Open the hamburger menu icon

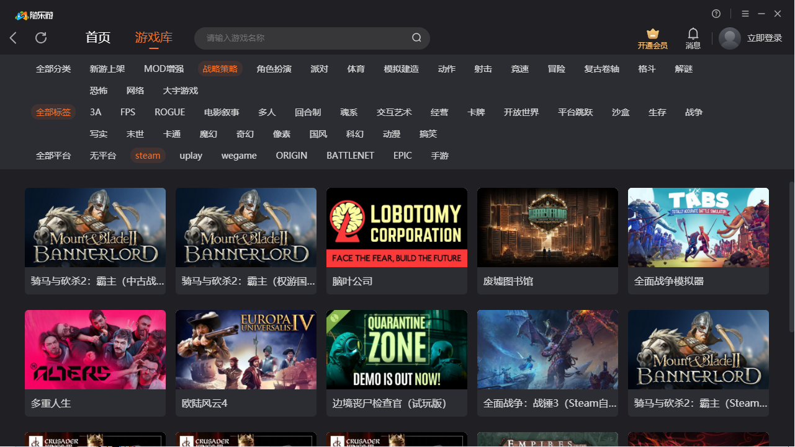coord(745,14)
